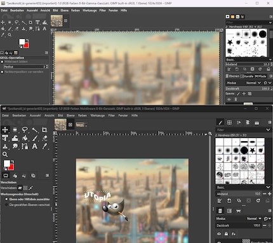The width and height of the screenshot is (273, 243).
Task: Open the patterns tab in lower brush dock
Action: pyautogui.click(x=229, y=122)
